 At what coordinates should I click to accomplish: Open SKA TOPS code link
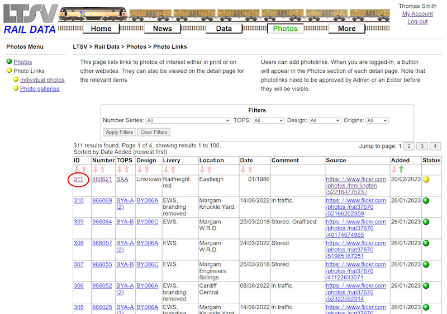[122, 179]
